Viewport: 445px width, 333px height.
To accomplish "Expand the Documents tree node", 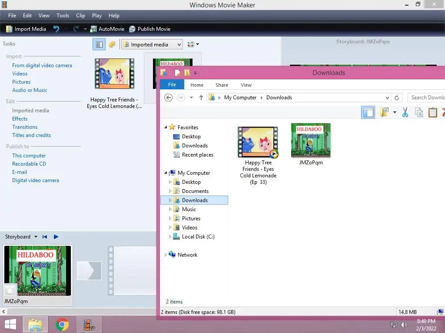I will tap(170, 191).
